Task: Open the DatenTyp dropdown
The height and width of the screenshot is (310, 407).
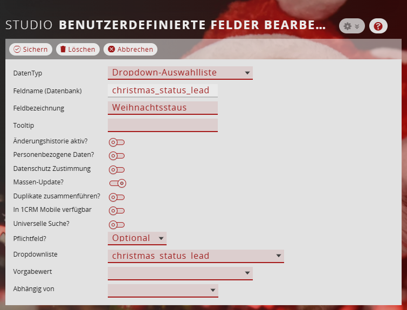Action: coord(180,73)
